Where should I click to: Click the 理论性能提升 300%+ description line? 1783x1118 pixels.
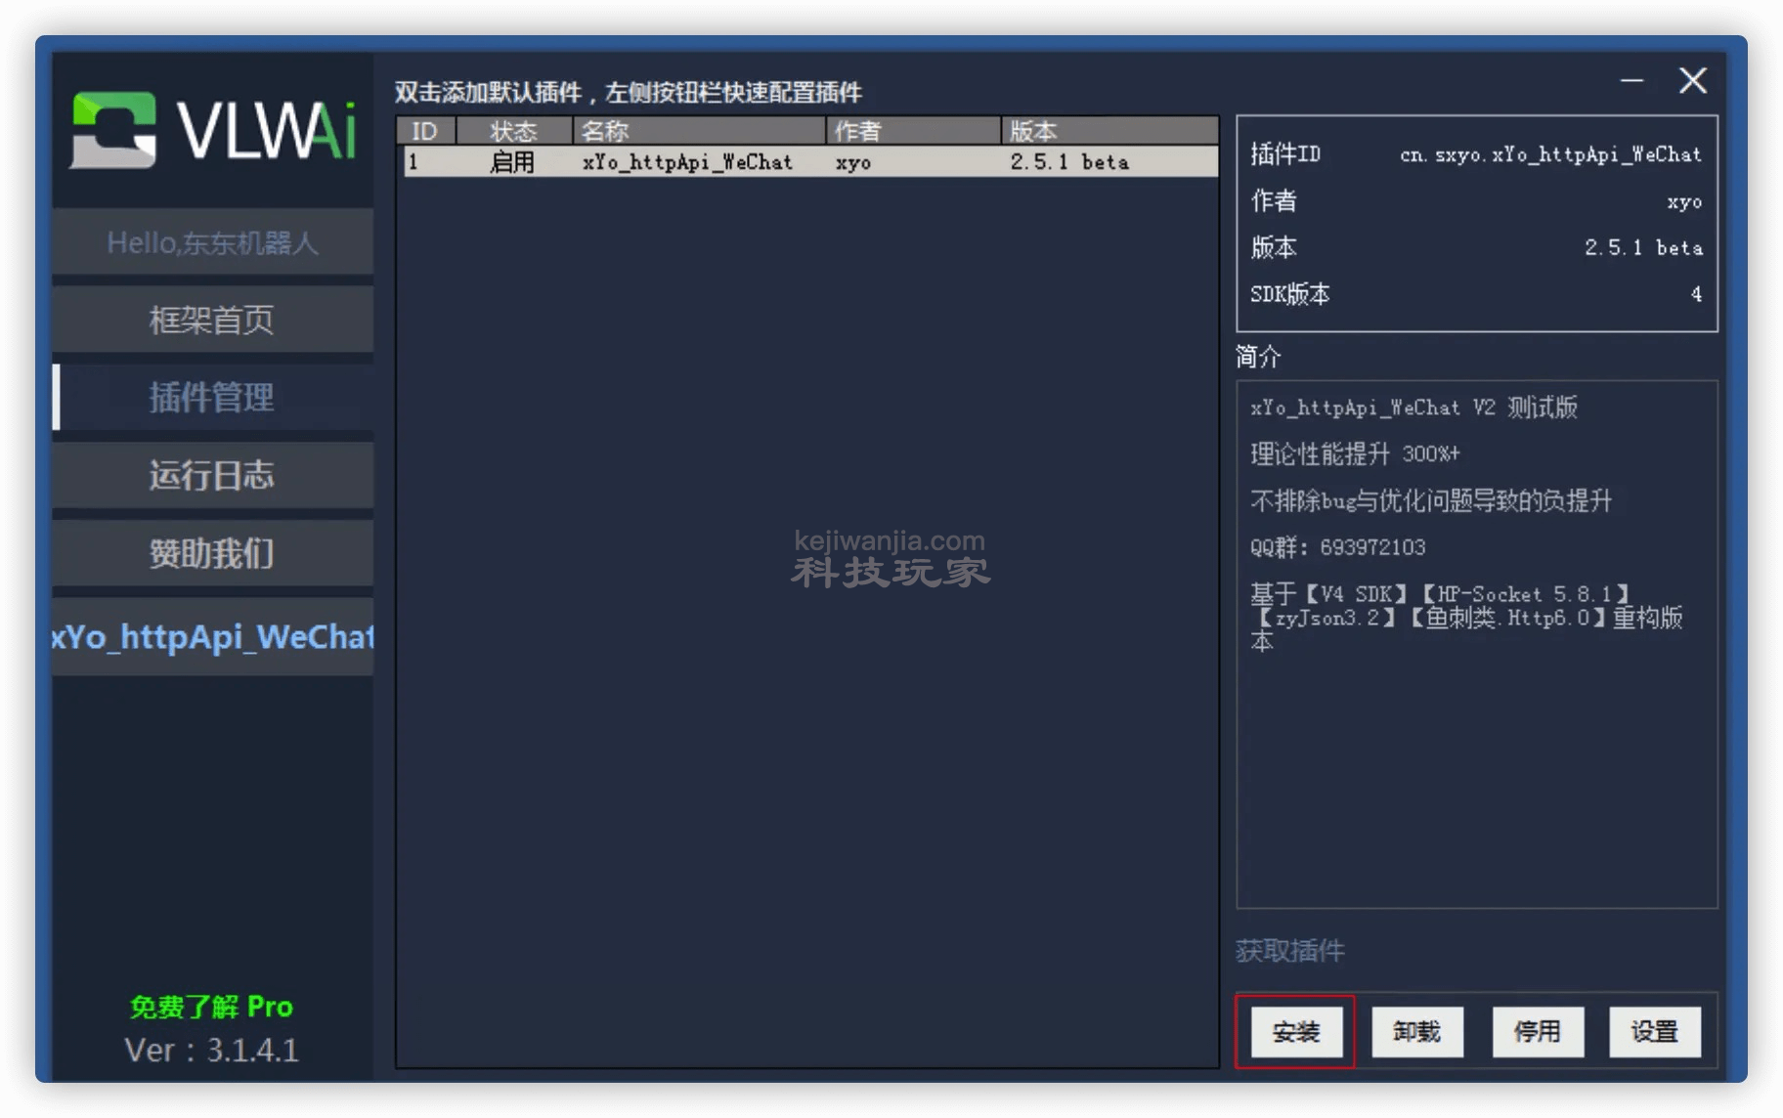[1355, 453]
